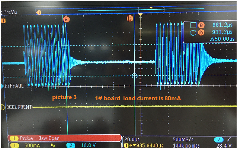Viewport: 237px width, 148px height.
Task: Click the orange 'a' badge in cursor readout box
Action: tap(201, 25)
